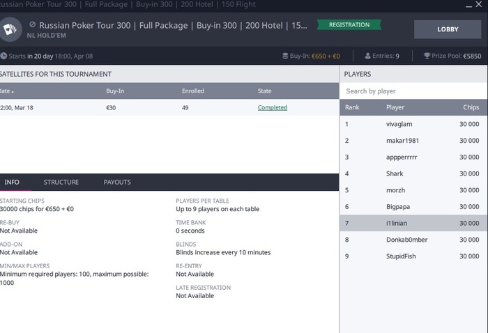The image size is (488, 333).
Task: Click the 30 000 chips of vivaglam
Action: pyautogui.click(x=469, y=124)
